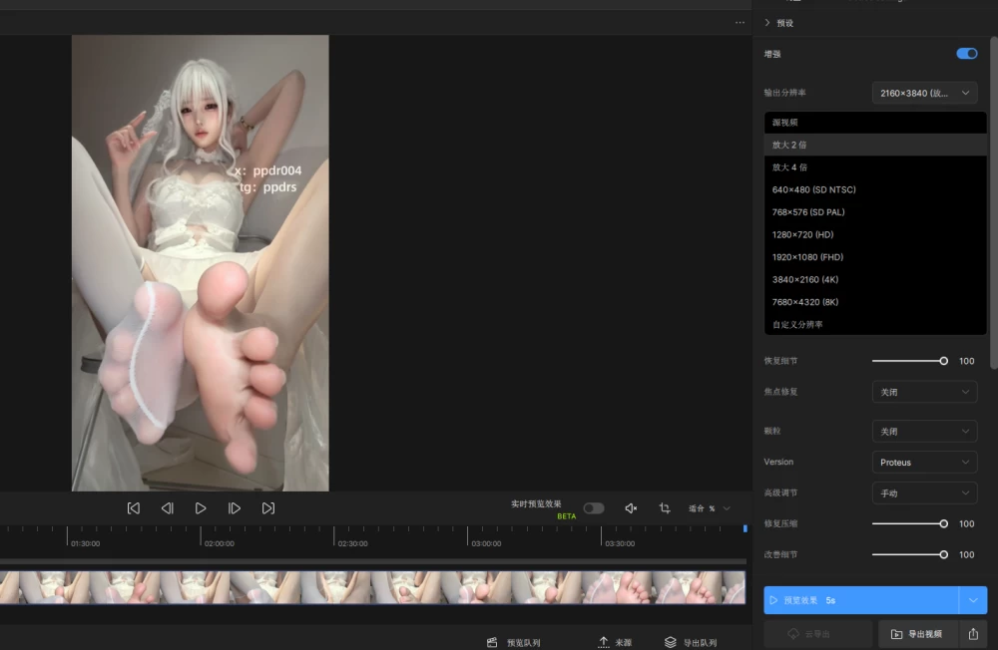Click the muted speaker icon
This screenshot has height=650, width=998.
631,508
